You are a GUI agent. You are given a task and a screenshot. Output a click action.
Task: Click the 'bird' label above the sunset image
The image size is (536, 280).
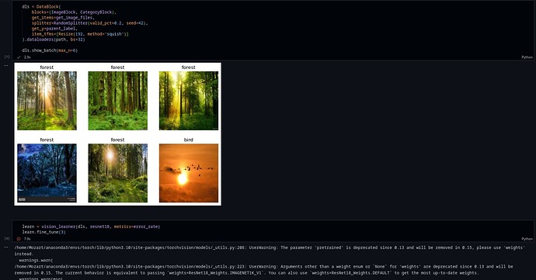coord(188,140)
